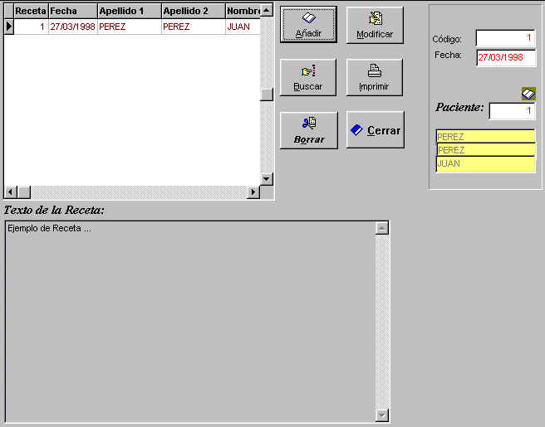
Task: Click grid horizontal scroll left arrow
Action: (x=11, y=192)
